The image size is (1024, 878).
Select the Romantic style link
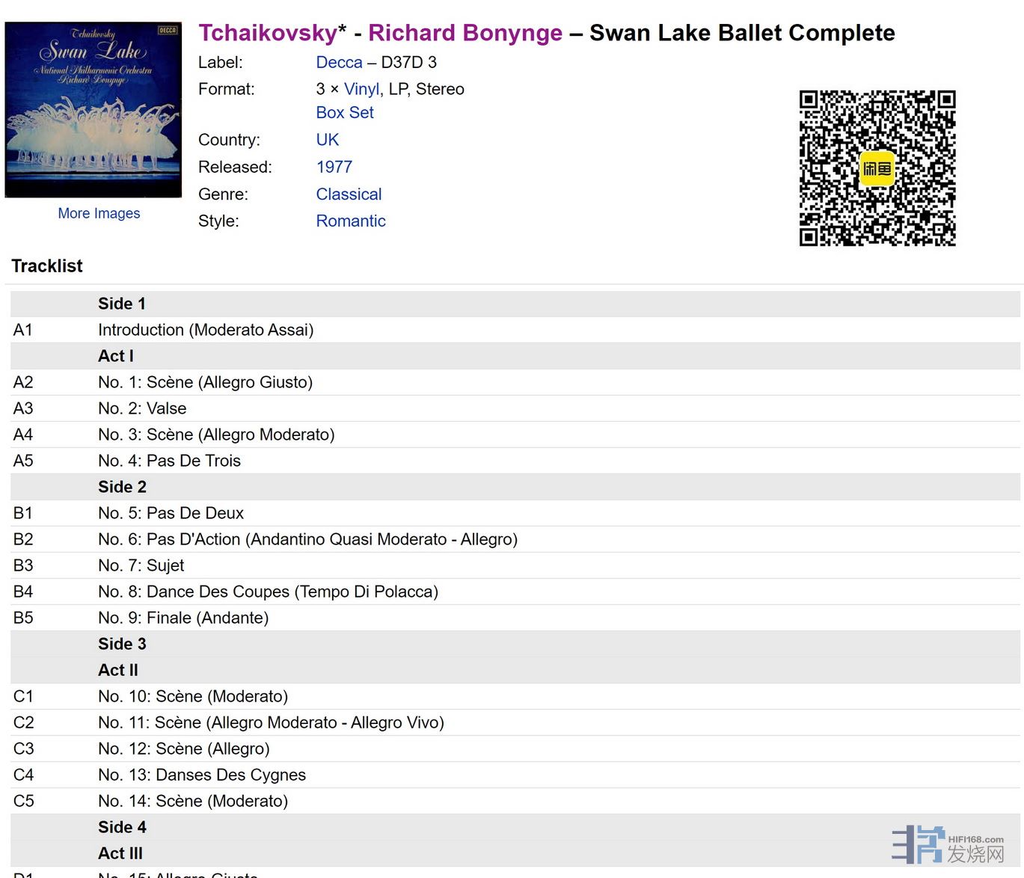350,221
